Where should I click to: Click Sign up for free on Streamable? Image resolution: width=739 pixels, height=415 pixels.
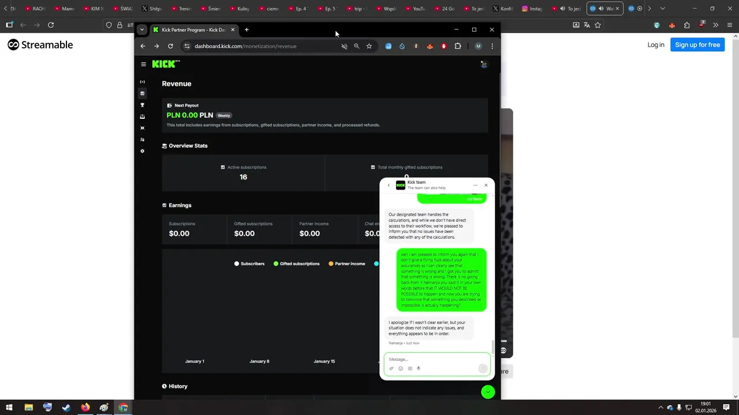tap(697, 45)
